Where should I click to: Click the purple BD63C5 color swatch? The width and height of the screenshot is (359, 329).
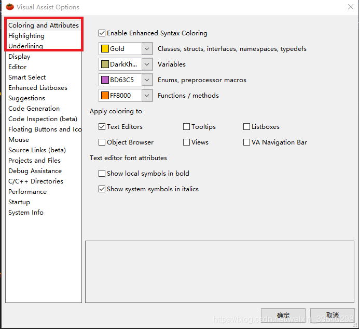tap(105, 80)
